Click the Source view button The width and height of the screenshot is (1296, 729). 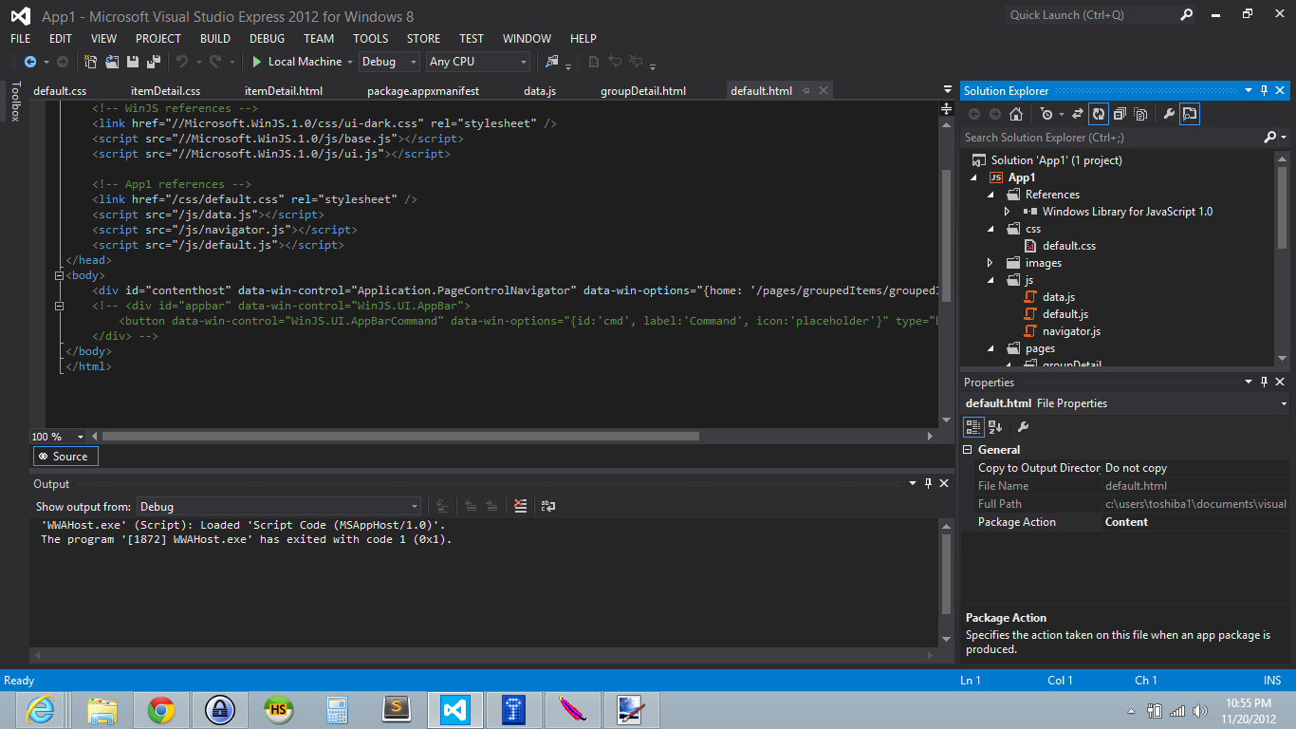click(65, 457)
